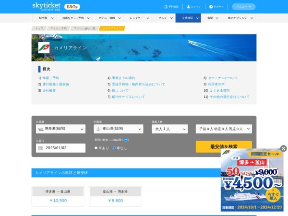
Task: Go to フェリー予約 breadcrumb
Action: (59, 28)
